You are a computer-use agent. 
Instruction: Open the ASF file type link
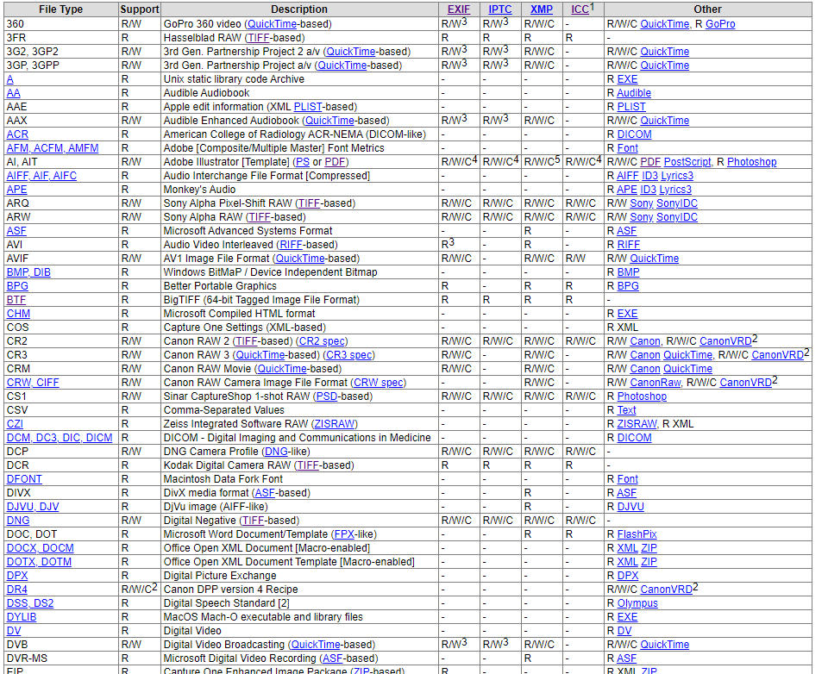(x=16, y=231)
